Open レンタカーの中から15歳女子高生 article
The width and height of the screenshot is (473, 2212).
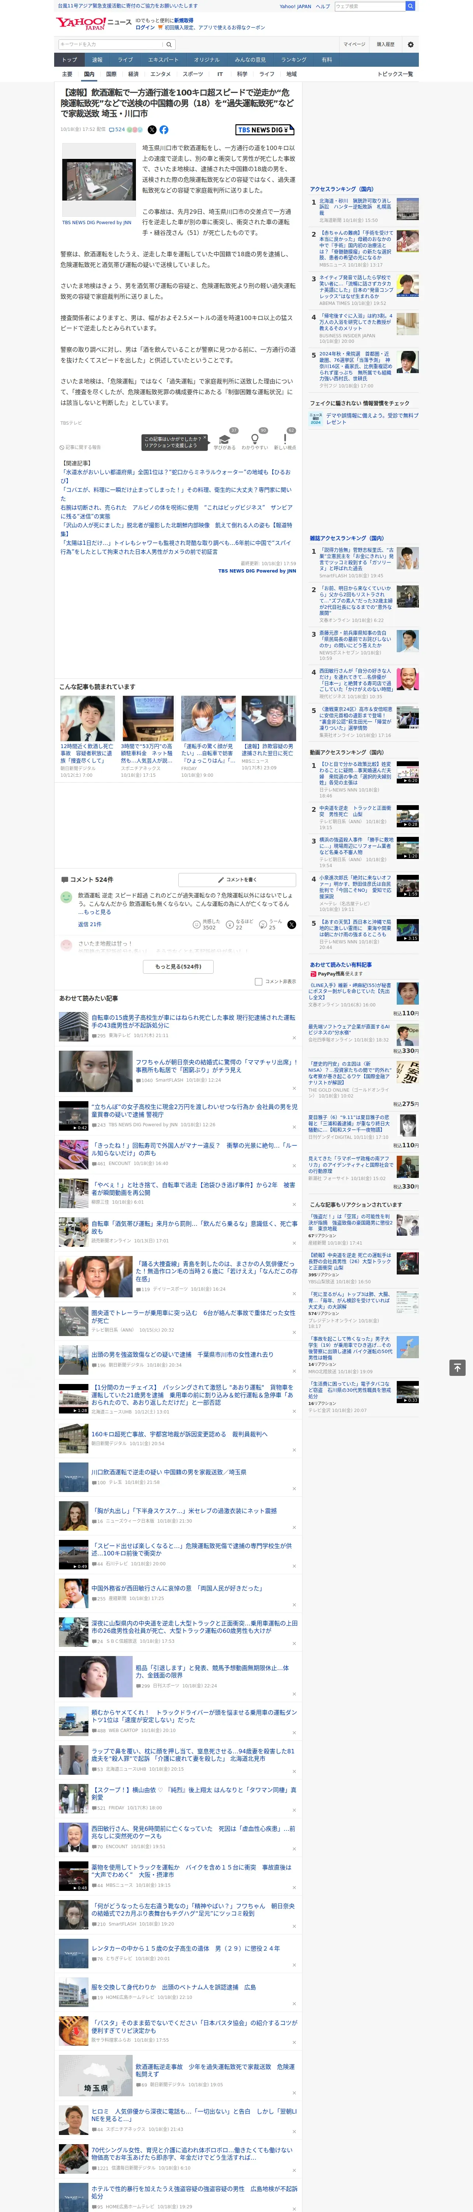[185, 1948]
